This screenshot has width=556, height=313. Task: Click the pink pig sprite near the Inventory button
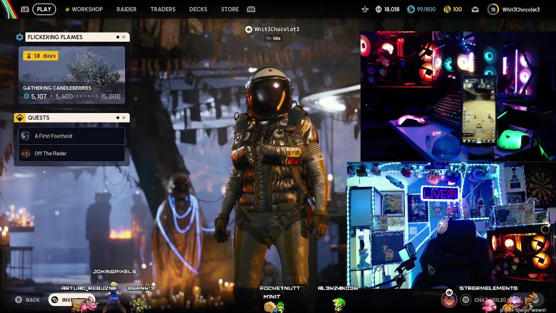(x=89, y=303)
